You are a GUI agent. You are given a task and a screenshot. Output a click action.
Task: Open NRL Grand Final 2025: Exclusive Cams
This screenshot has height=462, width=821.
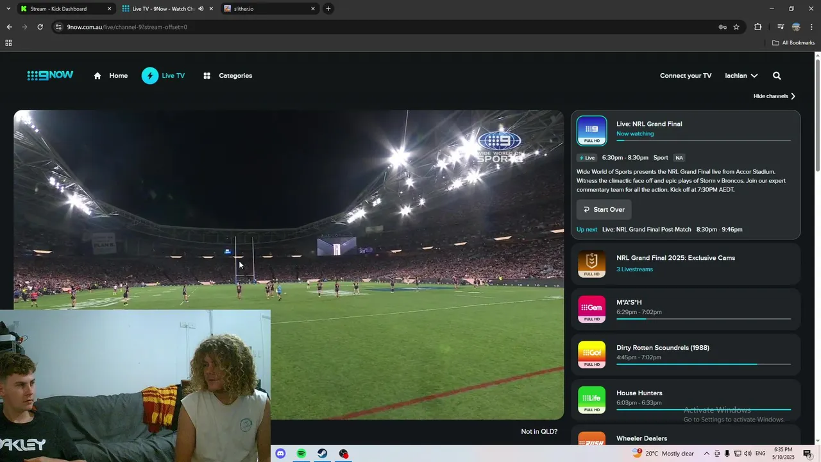[675, 258]
